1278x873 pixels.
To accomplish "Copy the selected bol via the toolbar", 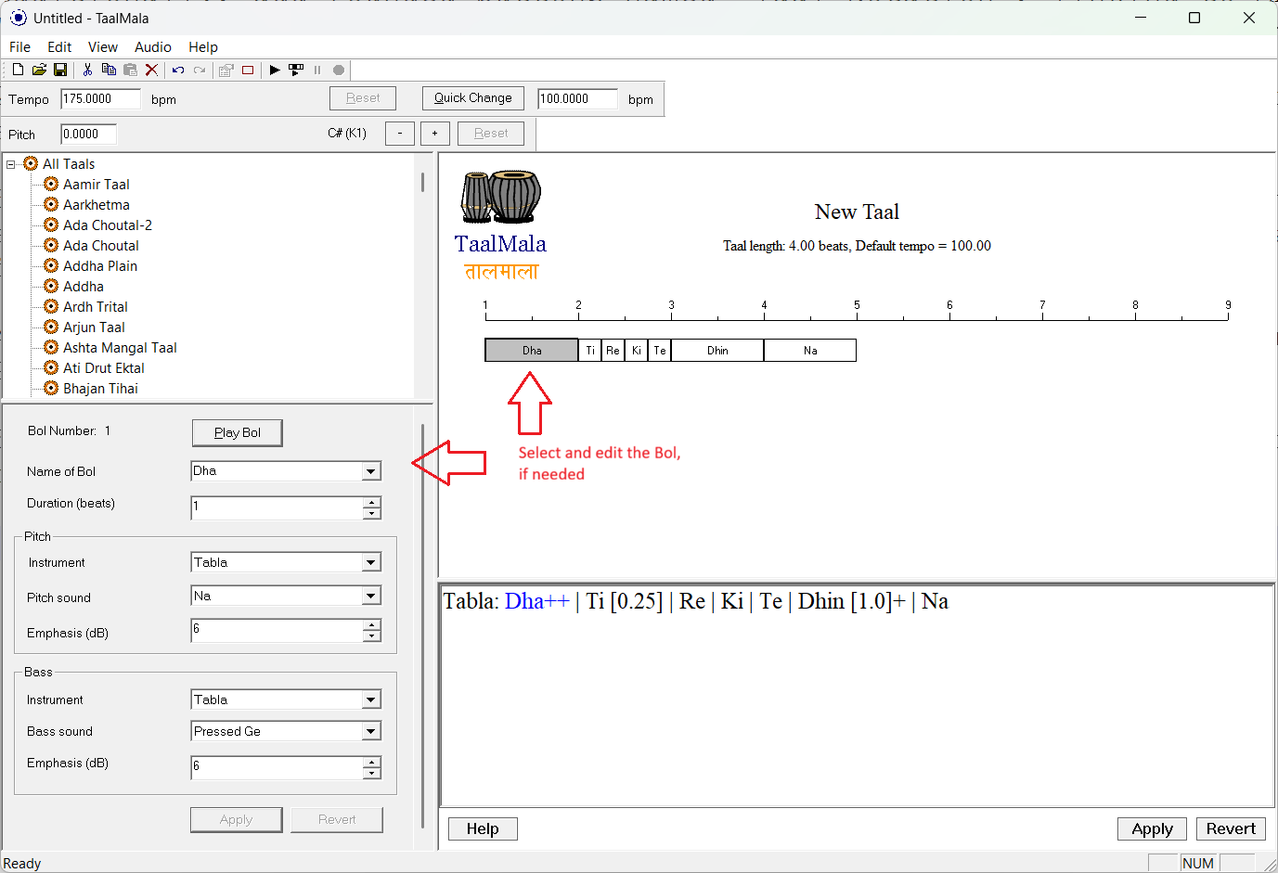I will [109, 70].
